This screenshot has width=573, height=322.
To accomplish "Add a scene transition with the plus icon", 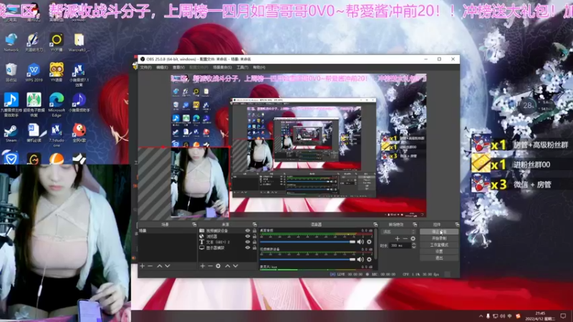I will click(398, 239).
